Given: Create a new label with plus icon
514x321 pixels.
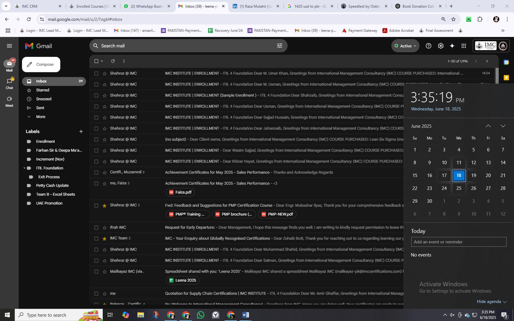Looking at the screenshot, I should pyautogui.click(x=81, y=131).
